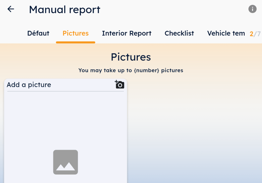Switch to the Défaut tab

click(x=38, y=33)
